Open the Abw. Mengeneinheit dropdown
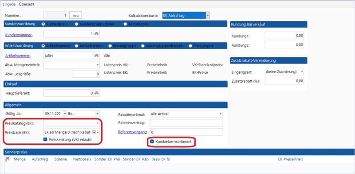Image resolution: width=355 pixels, height=174 pixels. (98, 65)
